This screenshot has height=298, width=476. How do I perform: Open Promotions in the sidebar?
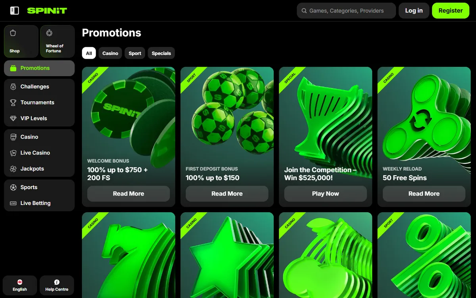(39, 68)
